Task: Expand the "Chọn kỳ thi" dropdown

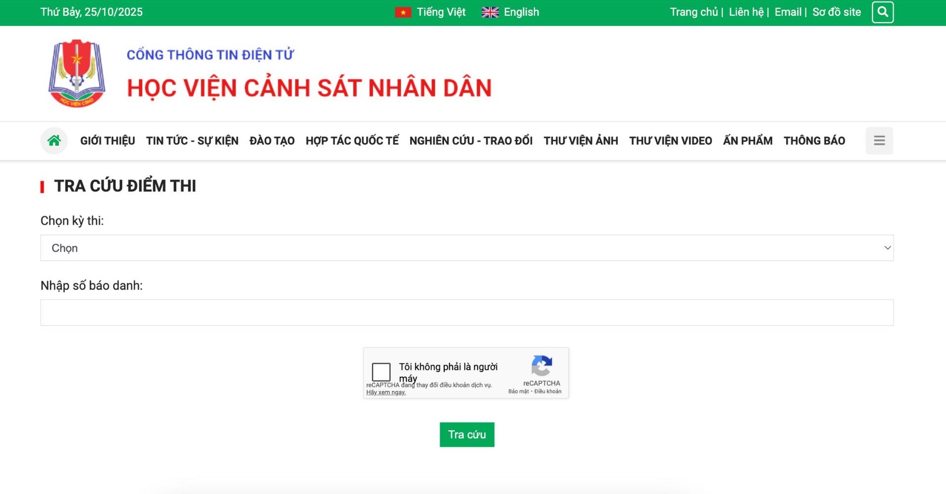Action: 466,248
